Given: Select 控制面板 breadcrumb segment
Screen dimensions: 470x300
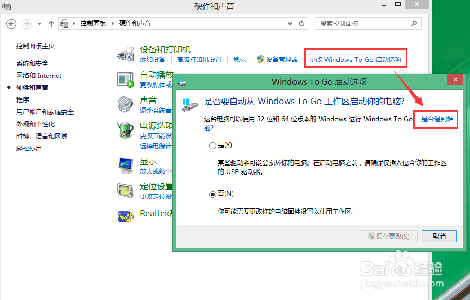Looking at the screenshot, I should (x=93, y=23).
